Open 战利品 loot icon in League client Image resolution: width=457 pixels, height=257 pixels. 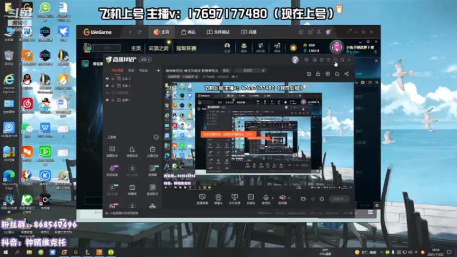click(x=260, y=47)
